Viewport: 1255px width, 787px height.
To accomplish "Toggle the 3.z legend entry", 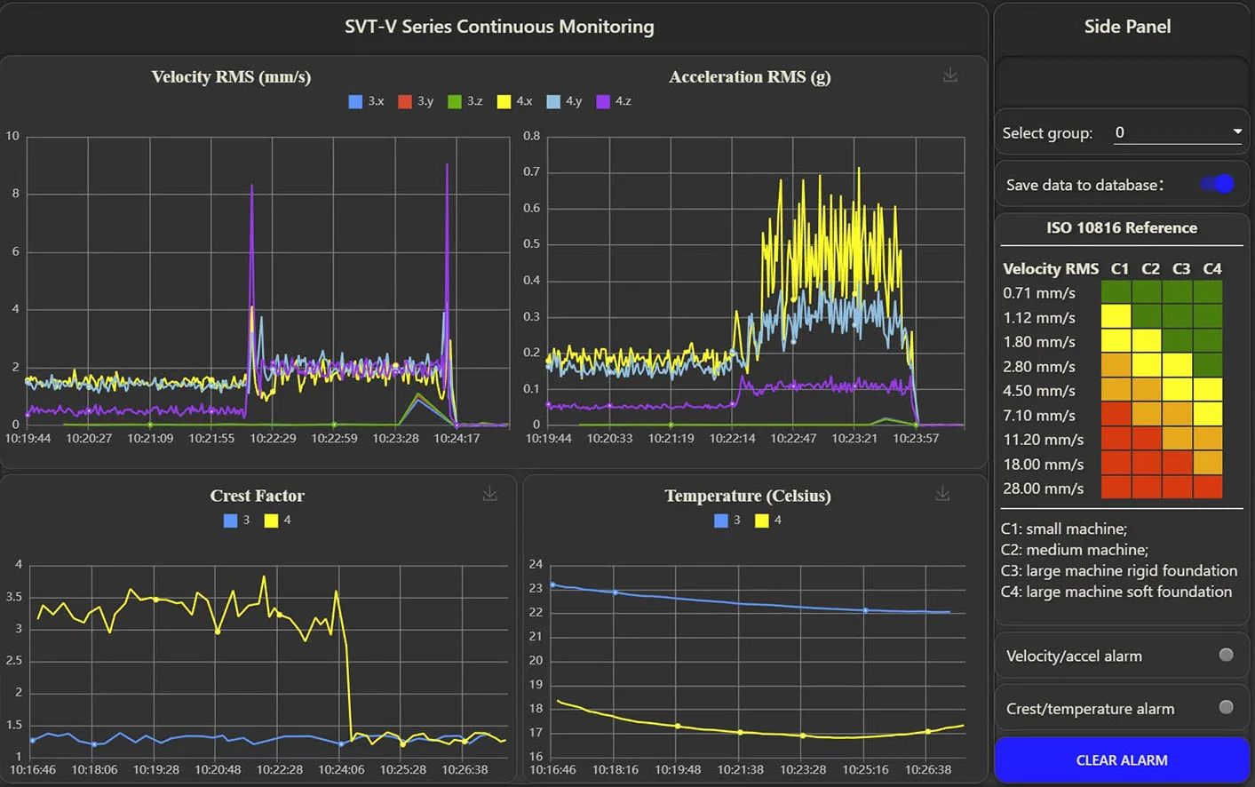I will tap(455, 101).
